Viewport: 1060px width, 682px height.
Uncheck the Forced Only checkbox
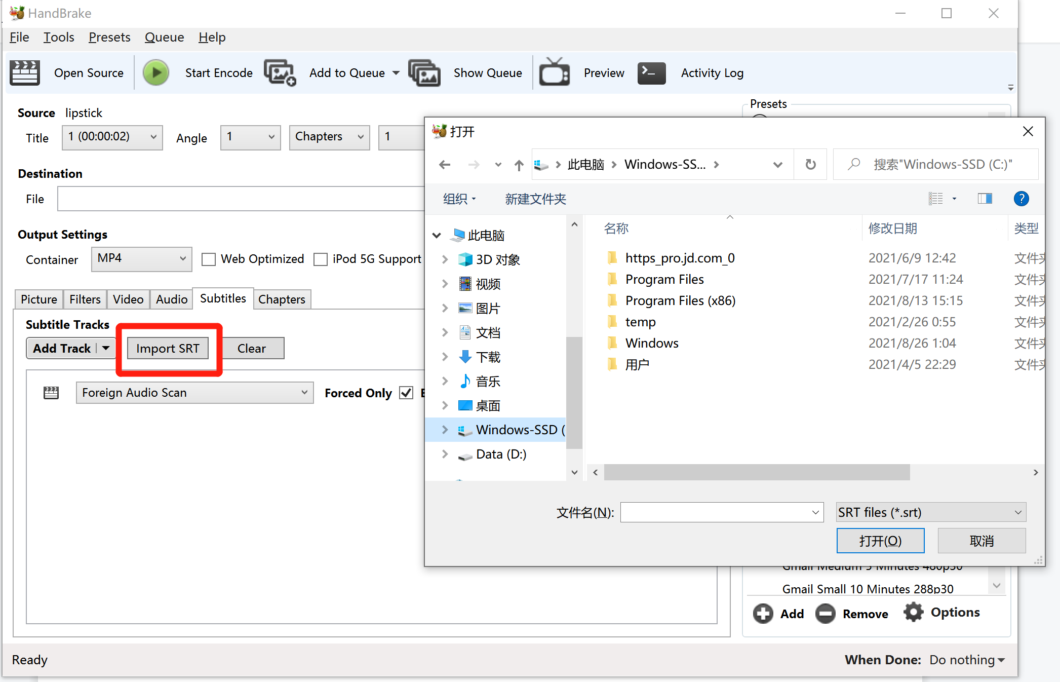tap(406, 393)
